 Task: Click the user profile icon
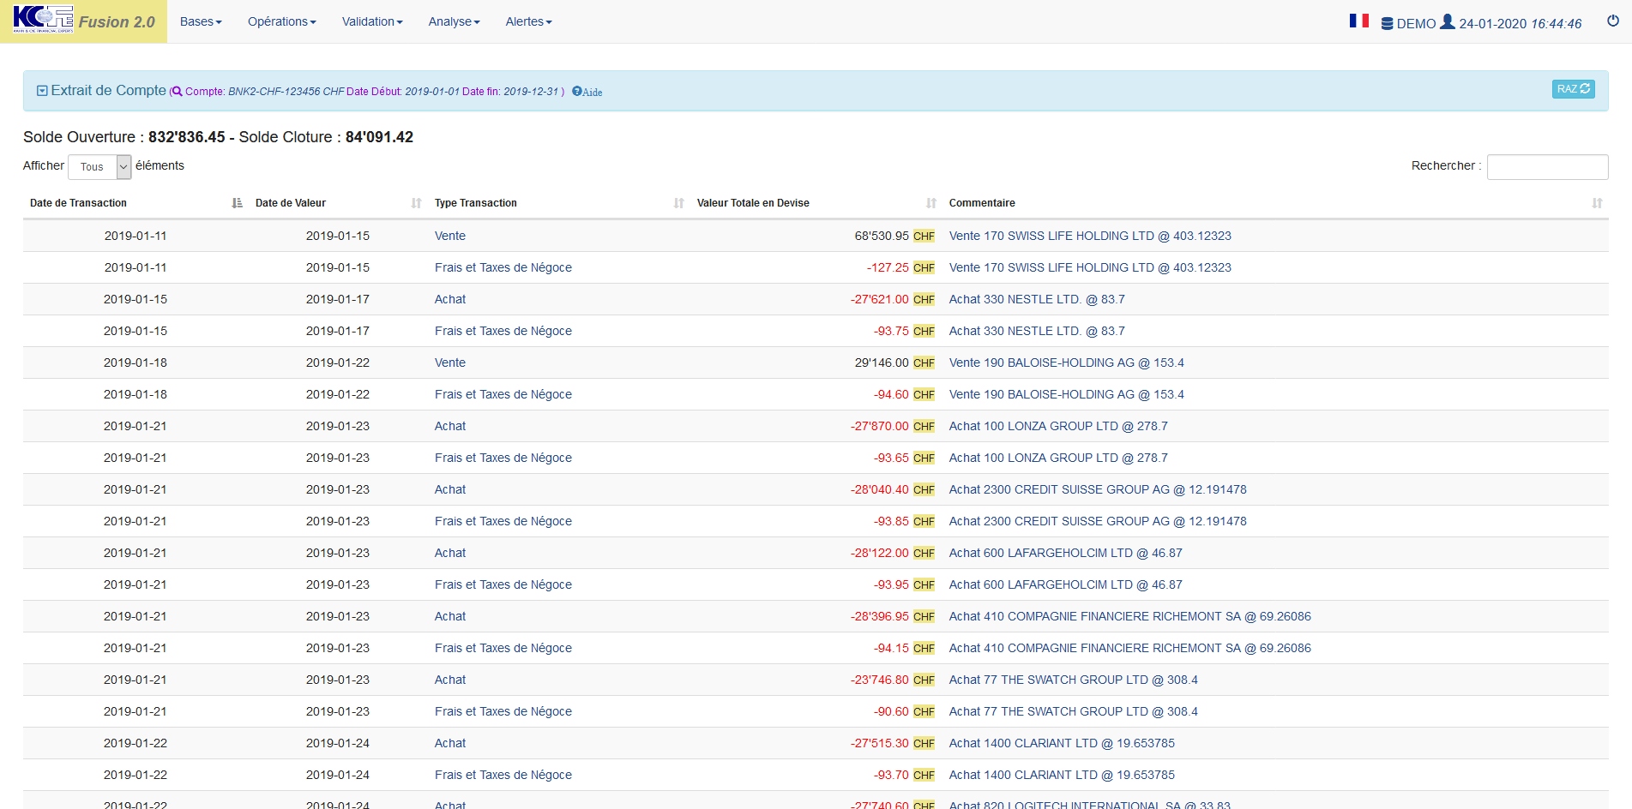[1448, 21]
